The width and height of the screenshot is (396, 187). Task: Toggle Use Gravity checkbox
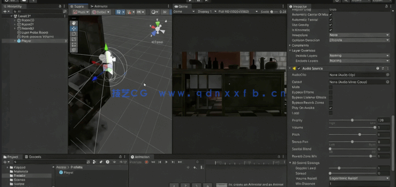pyautogui.click(x=331, y=25)
